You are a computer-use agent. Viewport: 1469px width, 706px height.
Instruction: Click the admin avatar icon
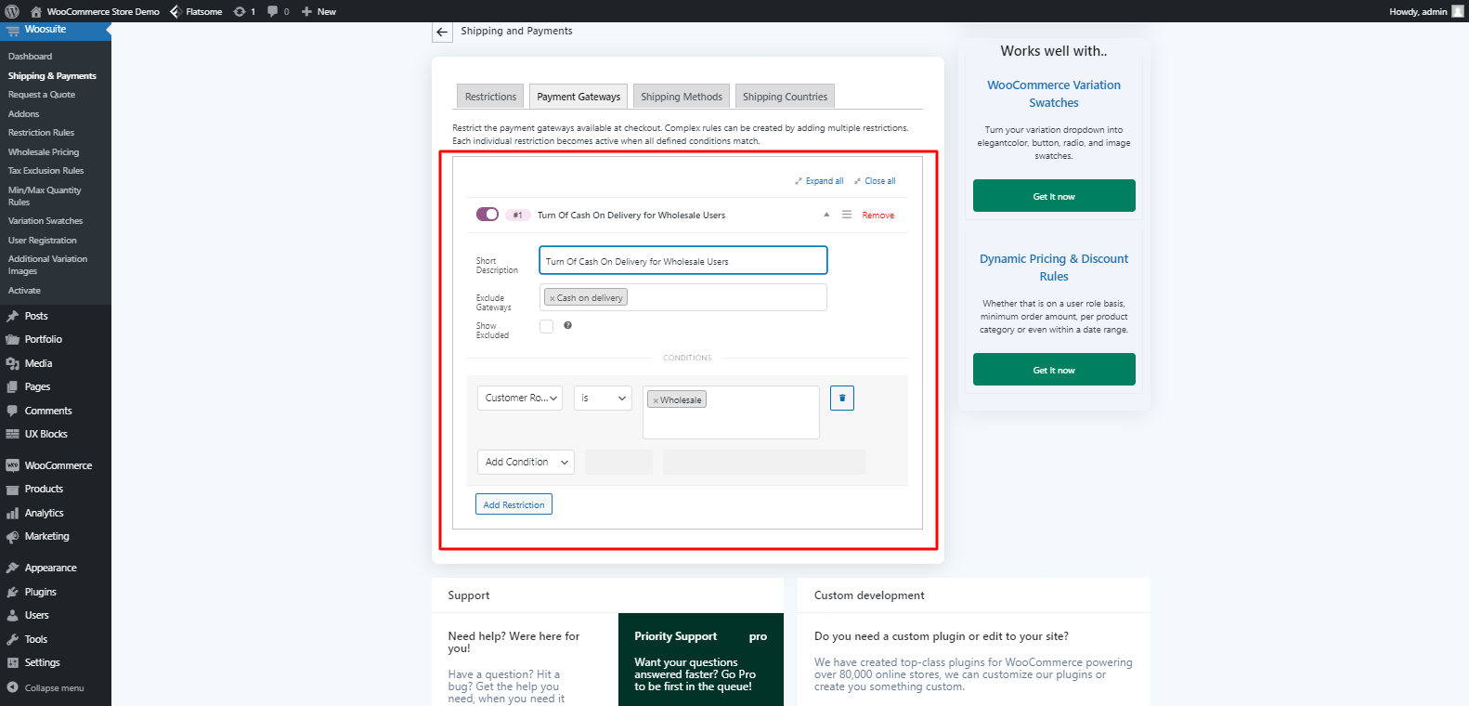[x=1457, y=11]
